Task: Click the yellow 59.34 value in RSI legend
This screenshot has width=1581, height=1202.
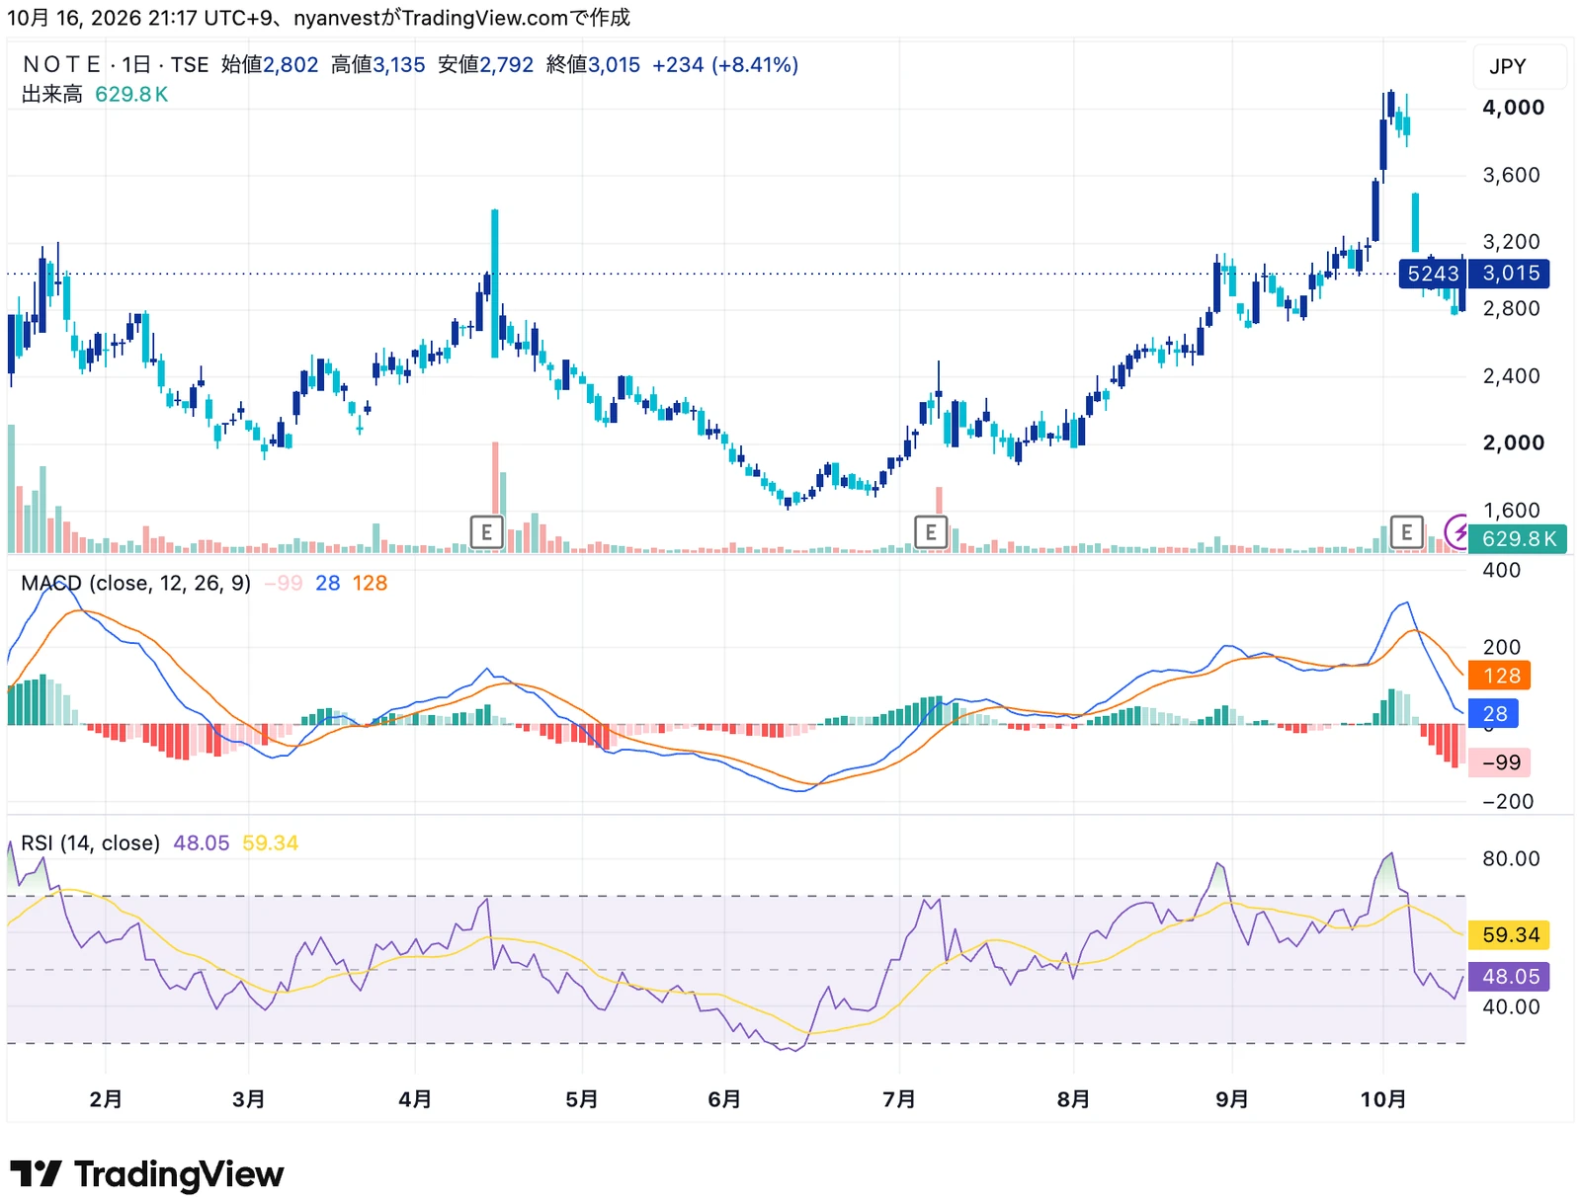Action: coord(271,843)
